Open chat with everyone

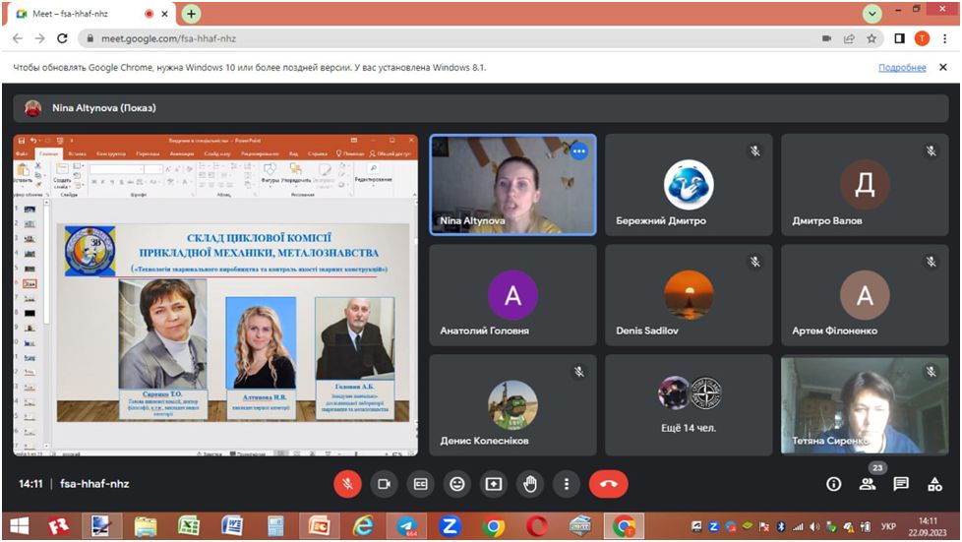click(901, 484)
